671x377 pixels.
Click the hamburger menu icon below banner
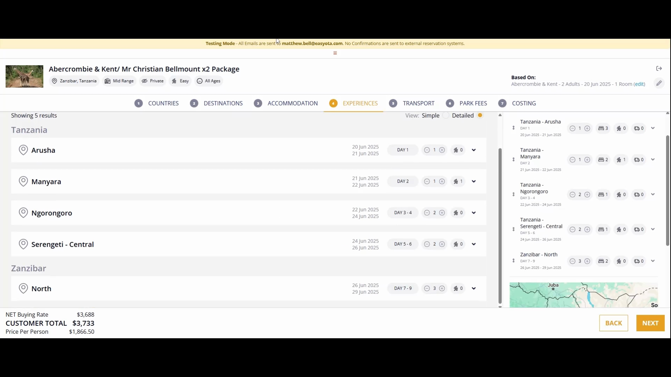[x=335, y=53]
